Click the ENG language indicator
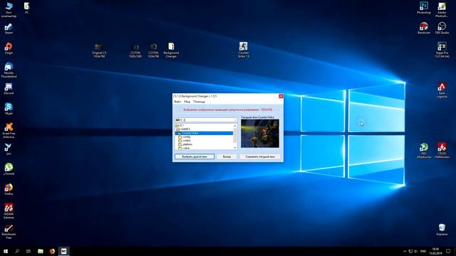 pyautogui.click(x=423, y=251)
